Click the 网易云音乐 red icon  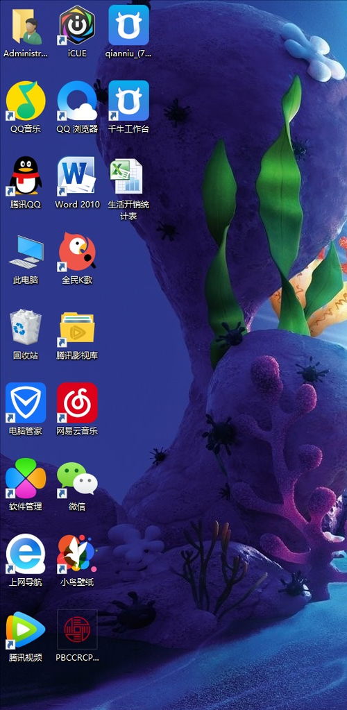[77, 403]
